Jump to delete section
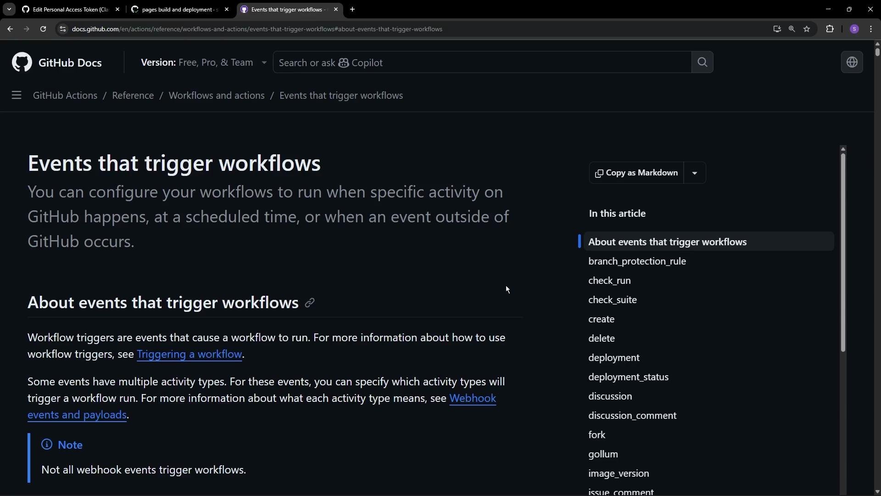Viewport: 881px width, 496px height. 602,338
